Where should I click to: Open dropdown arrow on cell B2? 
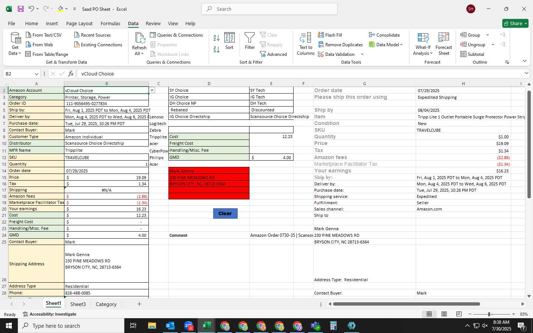pyautogui.click(x=152, y=90)
